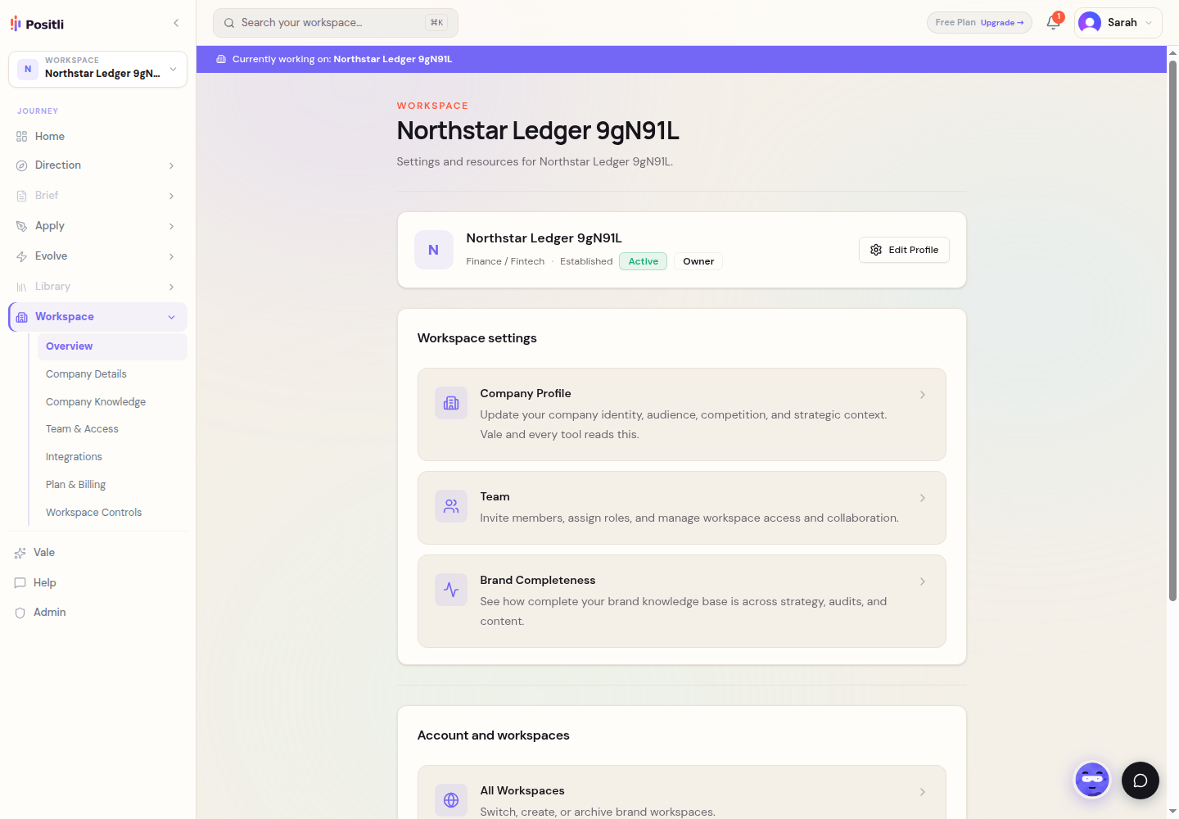Expand the Brief section chevron
Viewport: 1179px width, 819px height.
click(171, 196)
